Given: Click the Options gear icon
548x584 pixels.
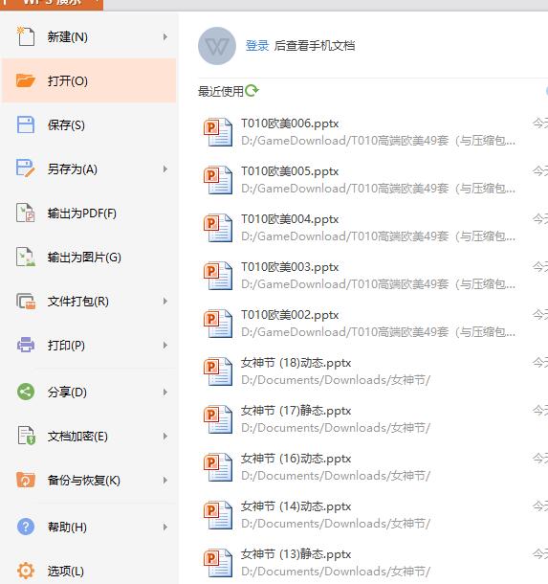Looking at the screenshot, I should [26, 571].
